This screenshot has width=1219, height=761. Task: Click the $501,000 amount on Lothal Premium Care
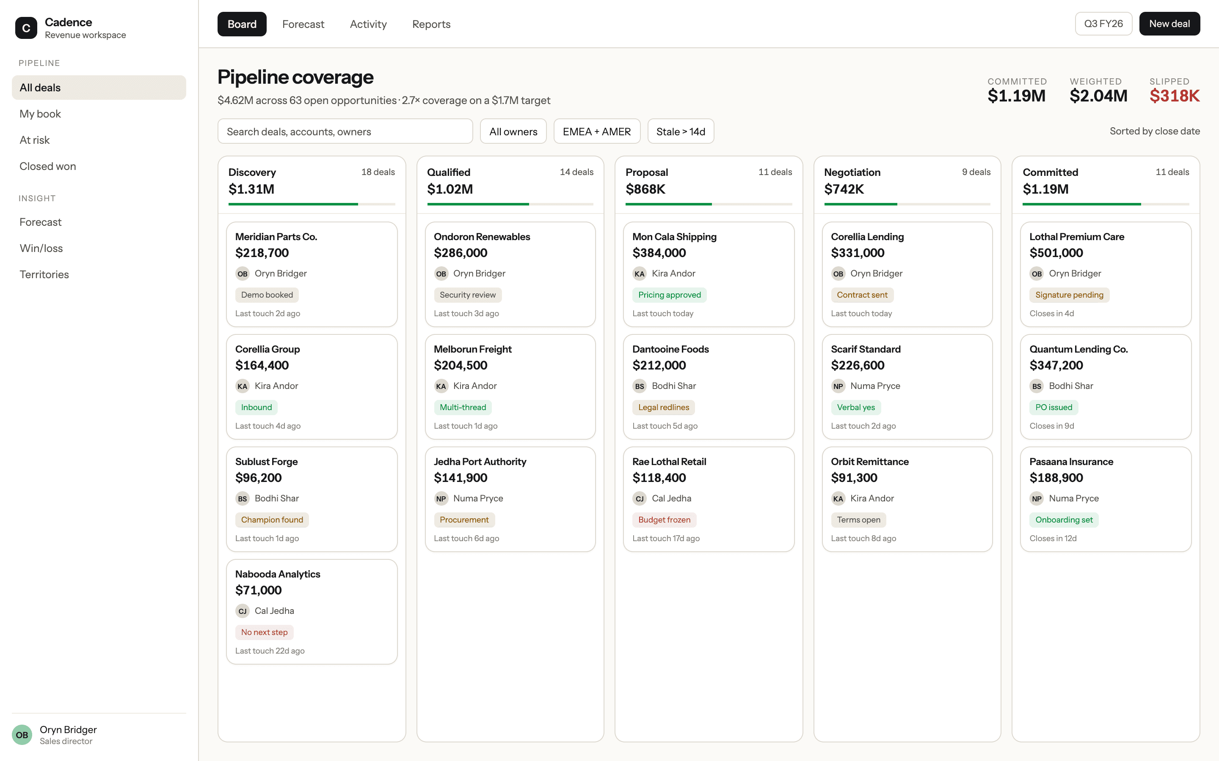pyautogui.click(x=1056, y=253)
